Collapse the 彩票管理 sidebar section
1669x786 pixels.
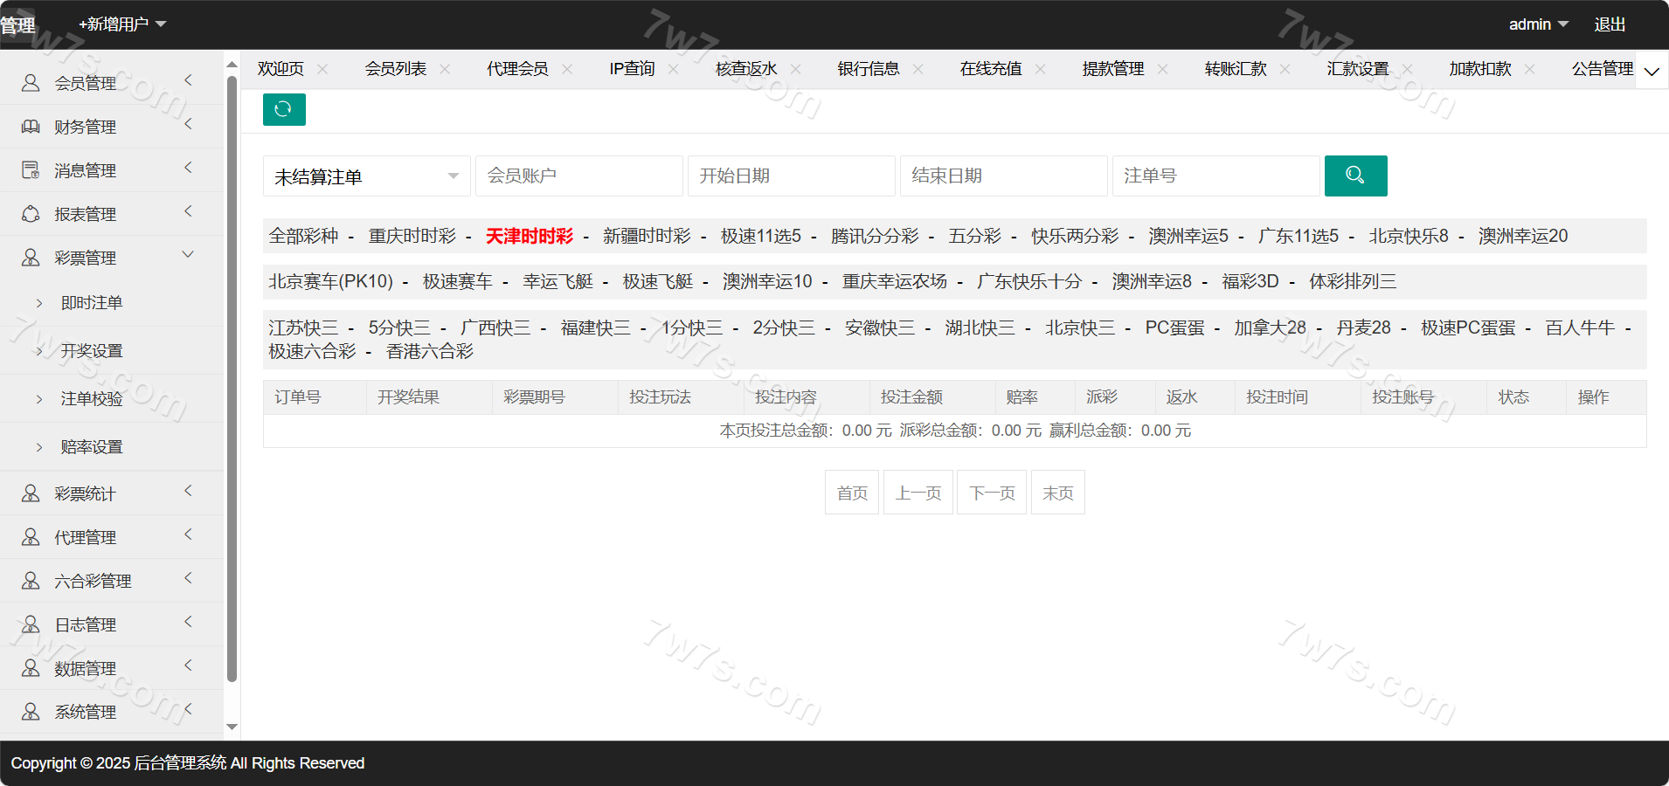tap(187, 255)
